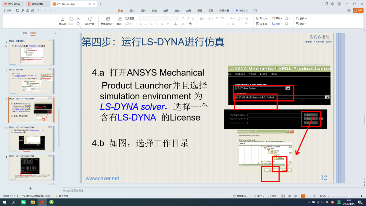Expand the Text Box (文本框) dropdown
366x206 pixels.
[x=263, y=24]
